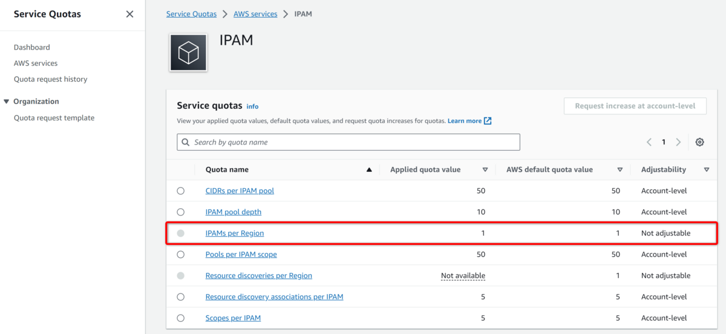Open the IPAMs per Region quota link
726x334 pixels.
(235, 234)
